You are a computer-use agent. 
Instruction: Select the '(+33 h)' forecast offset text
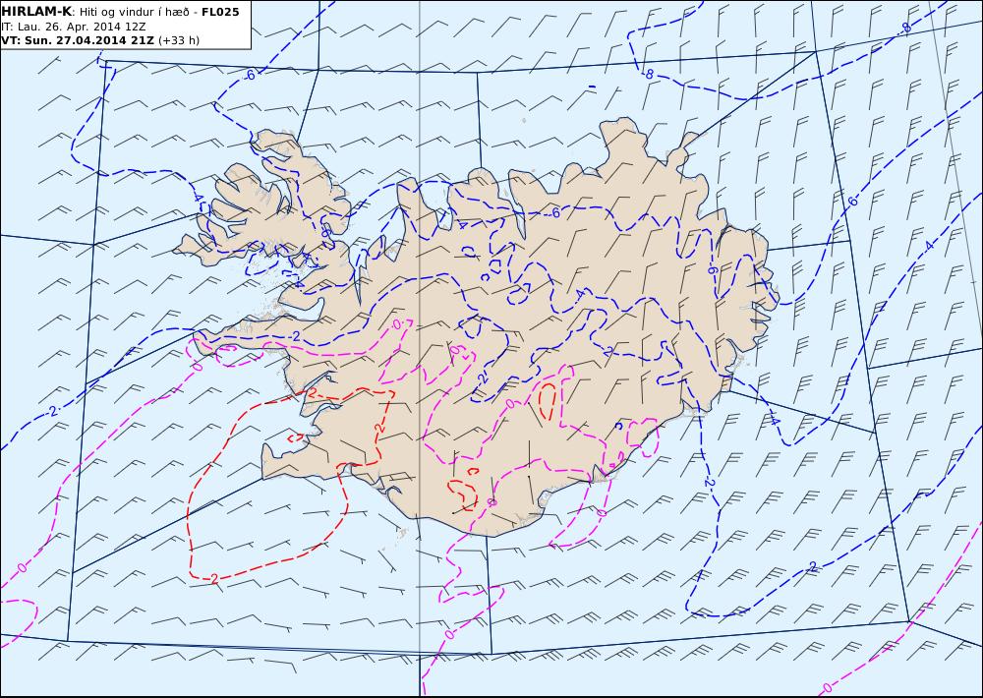click(x=179, y=40)
